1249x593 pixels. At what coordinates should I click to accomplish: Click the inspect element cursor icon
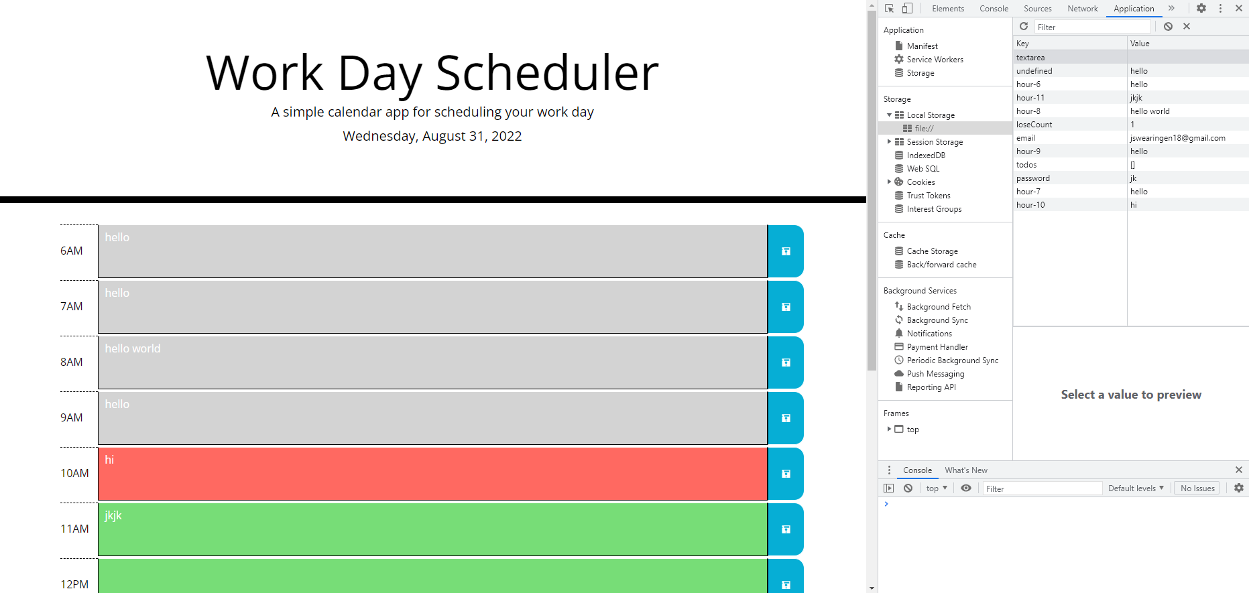click(x=890, y=8)
